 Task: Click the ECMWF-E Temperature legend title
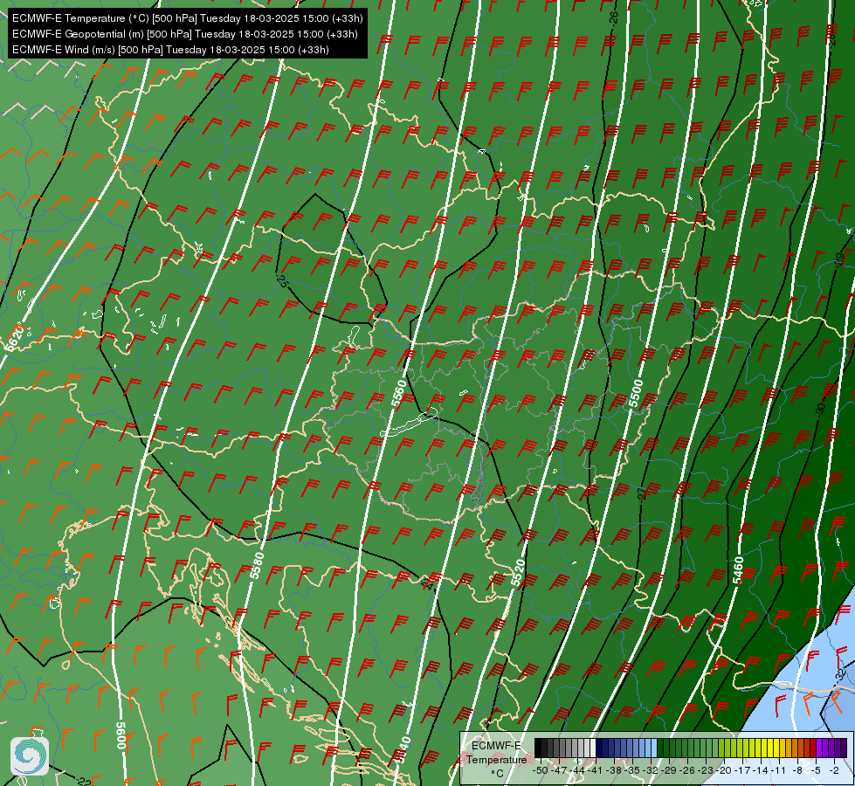496,752
